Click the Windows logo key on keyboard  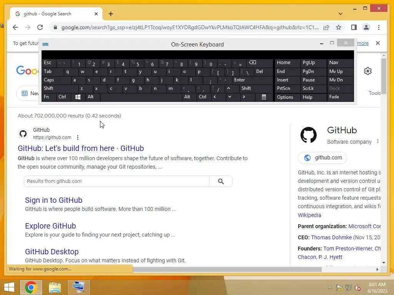pos(78,97)
